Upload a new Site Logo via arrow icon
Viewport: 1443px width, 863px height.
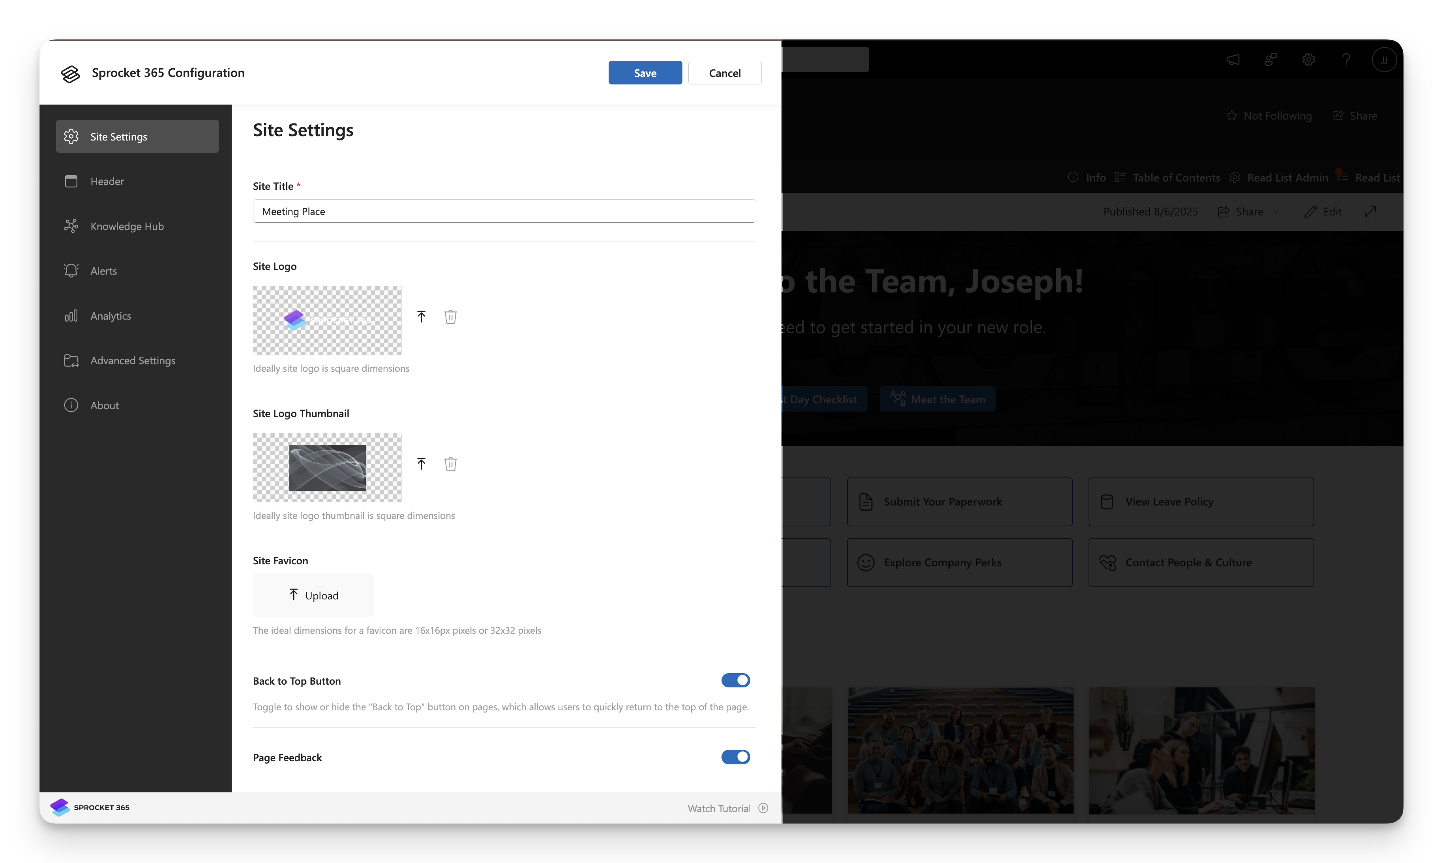[422, 316]
